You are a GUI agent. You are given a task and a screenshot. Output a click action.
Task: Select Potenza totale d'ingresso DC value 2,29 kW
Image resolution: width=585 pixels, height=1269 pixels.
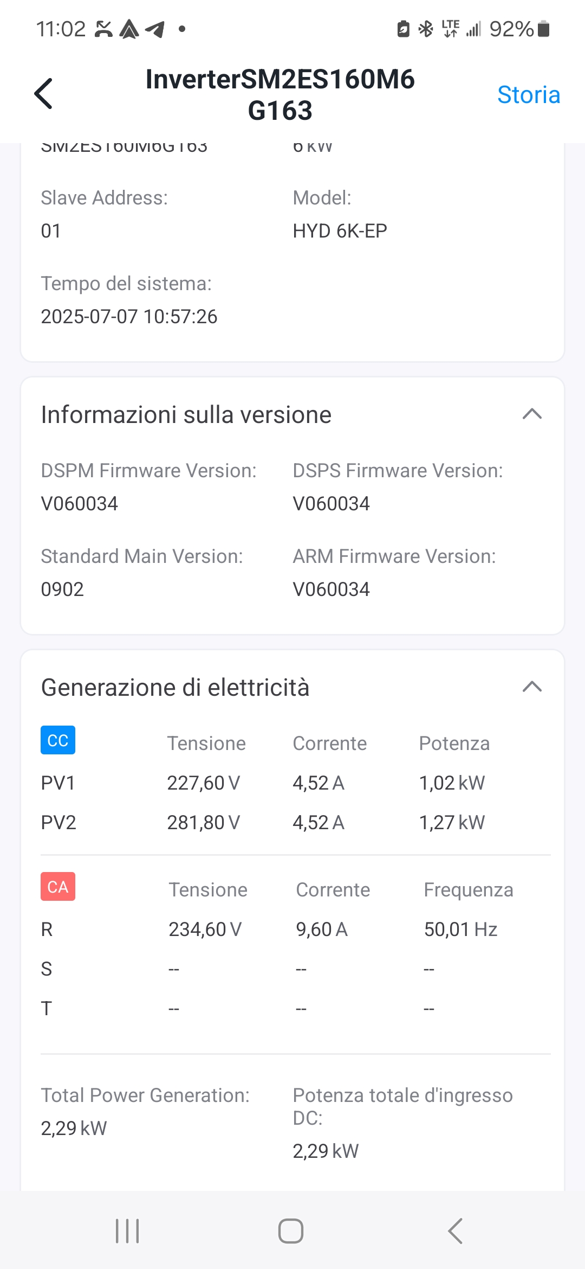click(x=326, y=1151)
